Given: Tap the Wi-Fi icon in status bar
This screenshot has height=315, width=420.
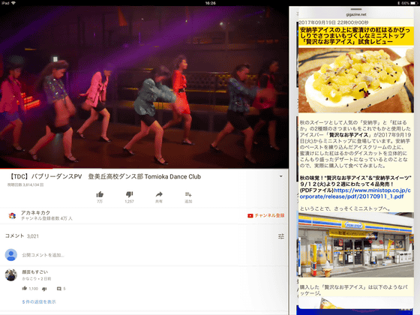Looking at the screenshot, I should (13, 3).
